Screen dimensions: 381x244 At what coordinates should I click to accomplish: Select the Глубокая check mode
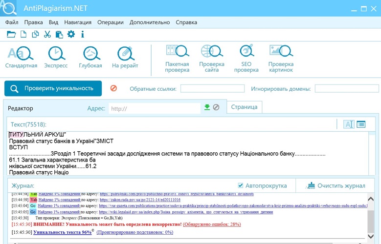click(90, 57)
